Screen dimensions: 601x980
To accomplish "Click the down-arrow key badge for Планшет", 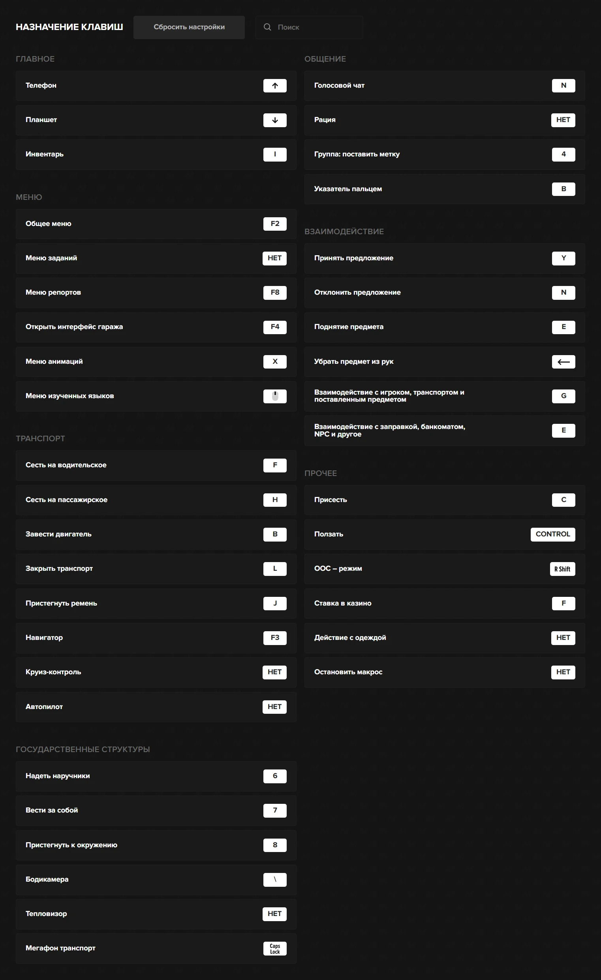I will [275, 120].
